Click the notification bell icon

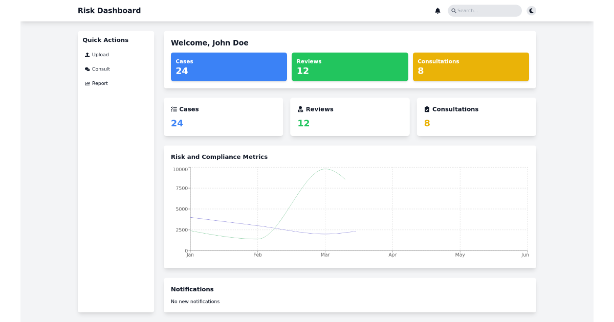(437, 10)
